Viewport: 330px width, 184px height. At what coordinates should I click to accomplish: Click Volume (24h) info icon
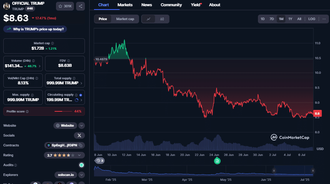tap(33, 61)
